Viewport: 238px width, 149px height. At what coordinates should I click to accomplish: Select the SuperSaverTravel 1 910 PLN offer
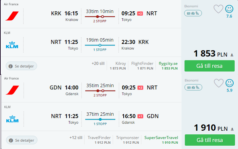point(161,140)
